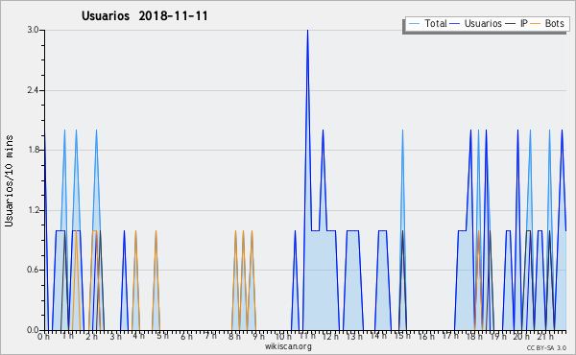The image size is (576, 355).
Task: Click the '16 h' x-axis label
Action: [x=426, y=336]
